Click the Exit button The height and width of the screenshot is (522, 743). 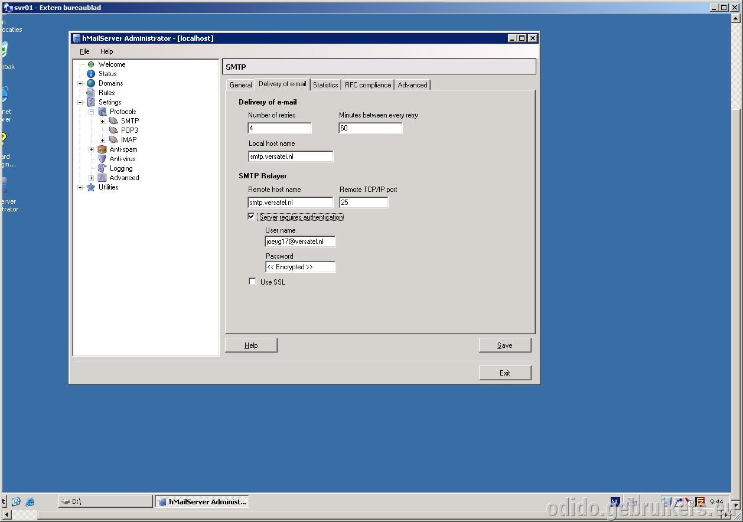(x=505, y=373)
